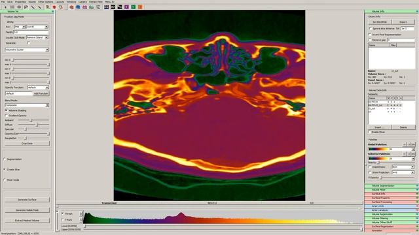Viewport: 419px width, 235px height.
Task: Expand the Volume Segmentation panel
Action: click(392, 185)
